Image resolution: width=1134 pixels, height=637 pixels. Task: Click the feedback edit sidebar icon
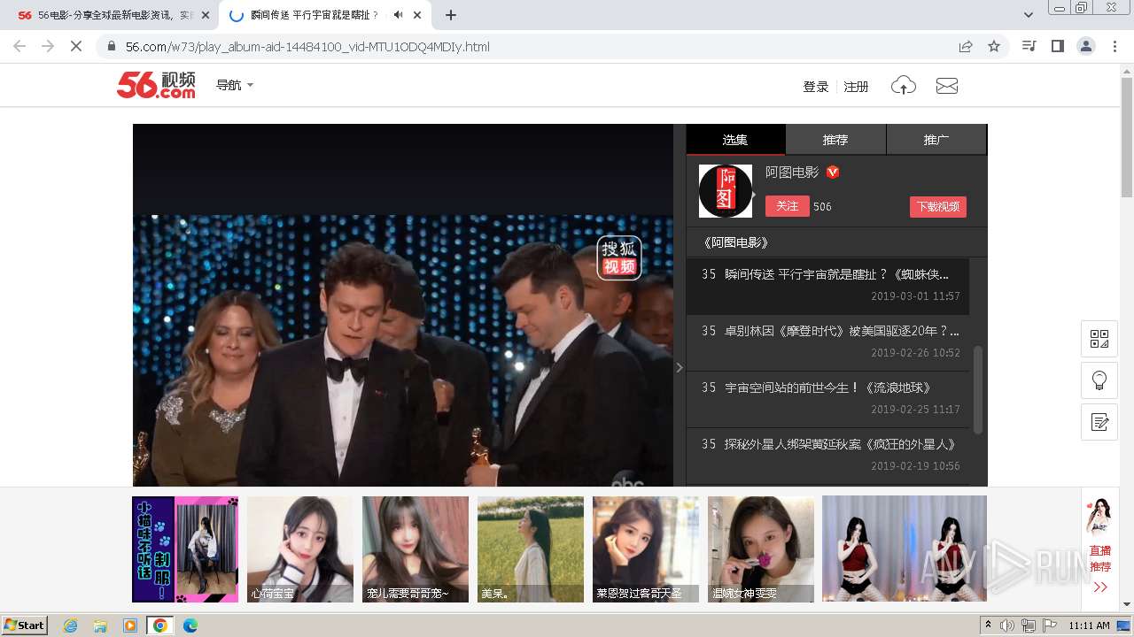click(x=1099, y=422)
